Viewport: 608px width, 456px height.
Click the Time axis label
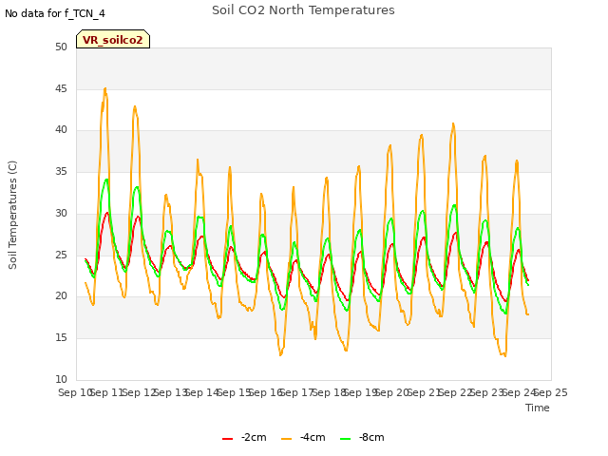tap(538, 408)
